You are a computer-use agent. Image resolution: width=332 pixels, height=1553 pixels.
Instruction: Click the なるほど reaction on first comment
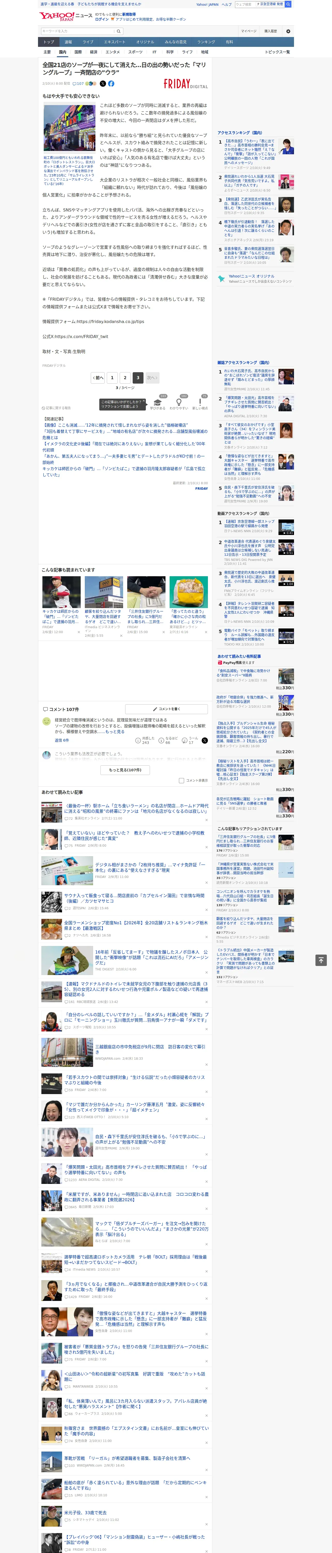tap(168, 740)
